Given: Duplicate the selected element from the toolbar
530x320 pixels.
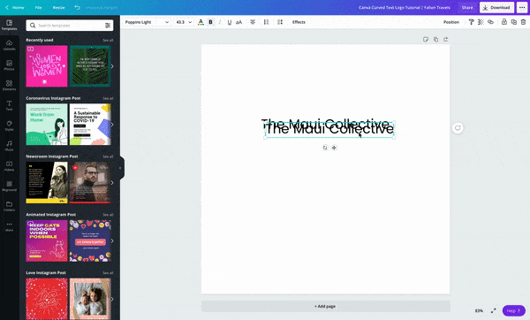Looking at the screenshot, I should pos(514,22).
